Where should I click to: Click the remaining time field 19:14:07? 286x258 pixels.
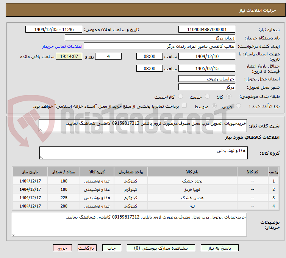[x=69, y=56]
